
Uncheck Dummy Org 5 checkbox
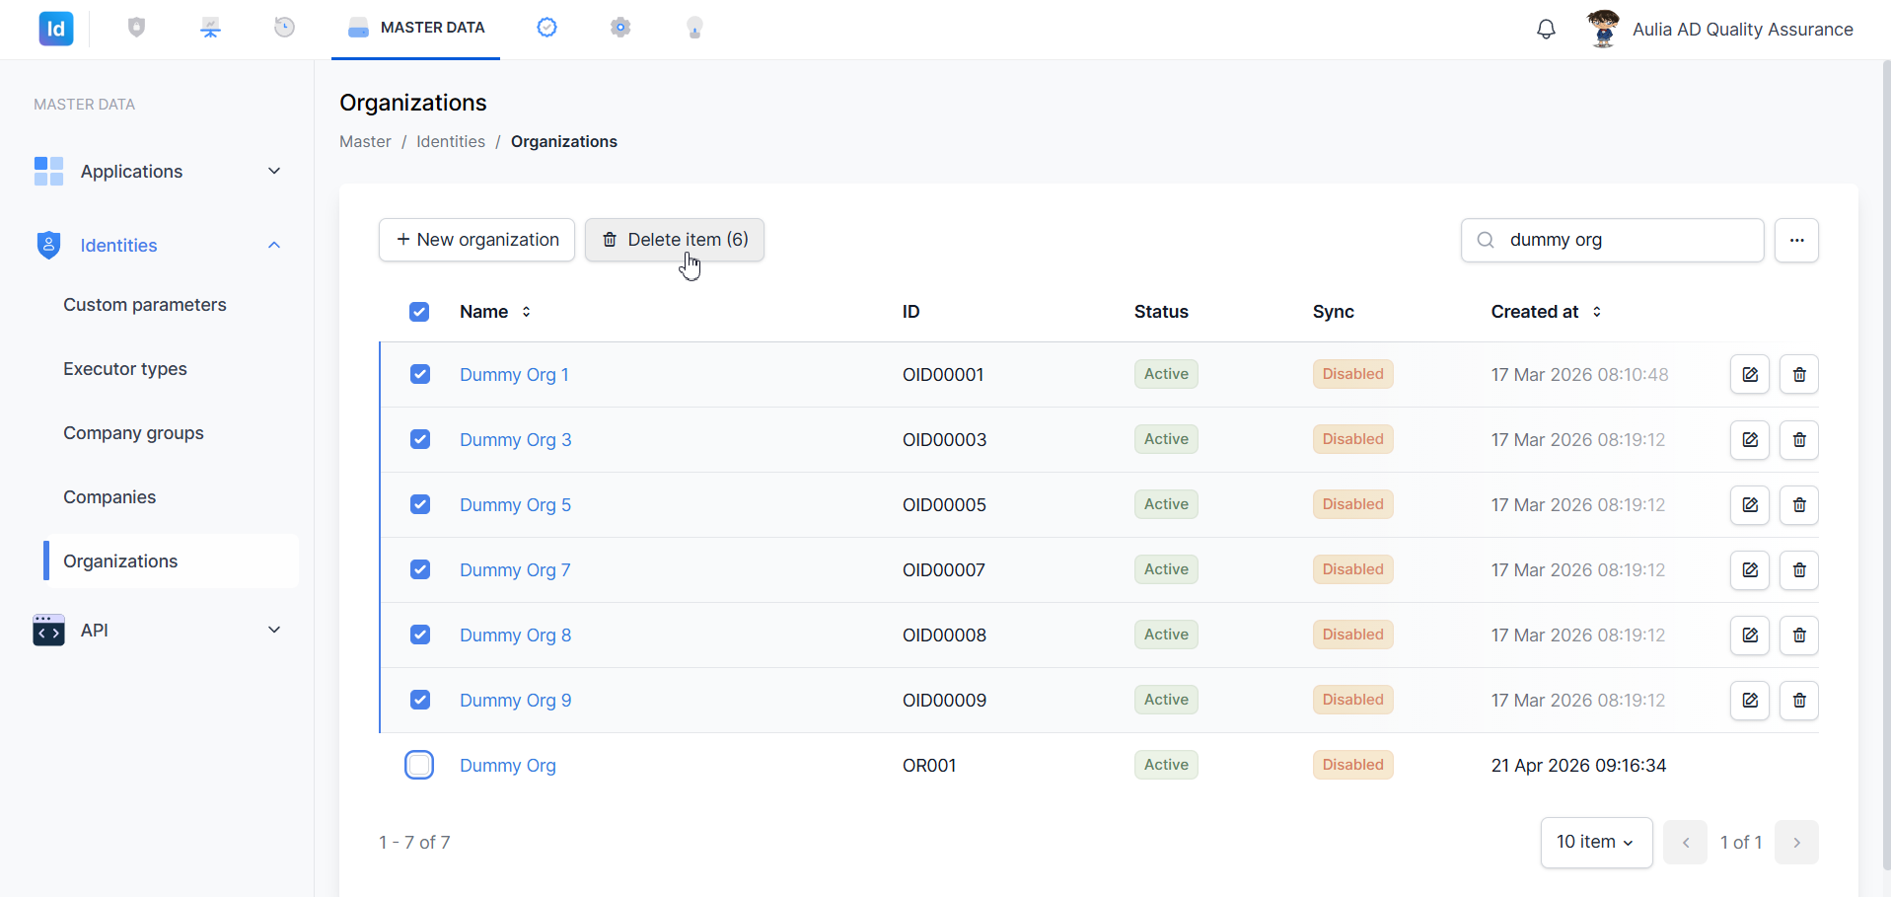click(x=420, y=504)
